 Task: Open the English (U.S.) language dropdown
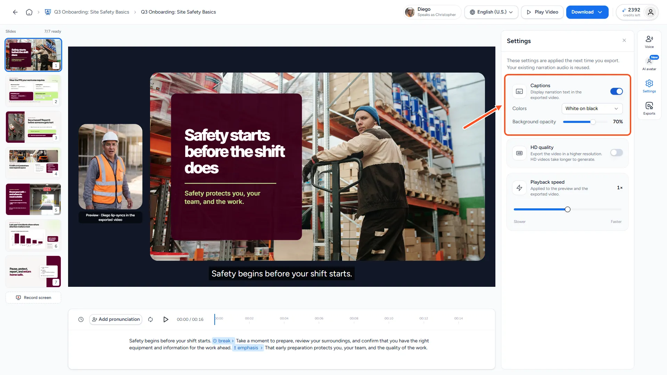pyautogui.click(x=491, y=12)
